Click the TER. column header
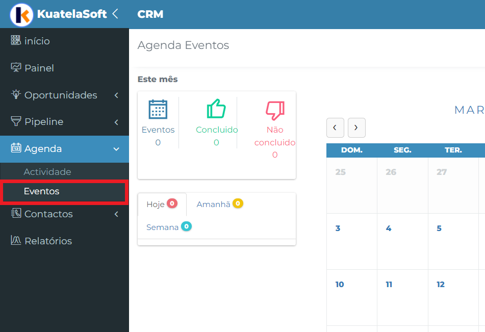Screen dimensions: 485x332 tap(453, 150)
